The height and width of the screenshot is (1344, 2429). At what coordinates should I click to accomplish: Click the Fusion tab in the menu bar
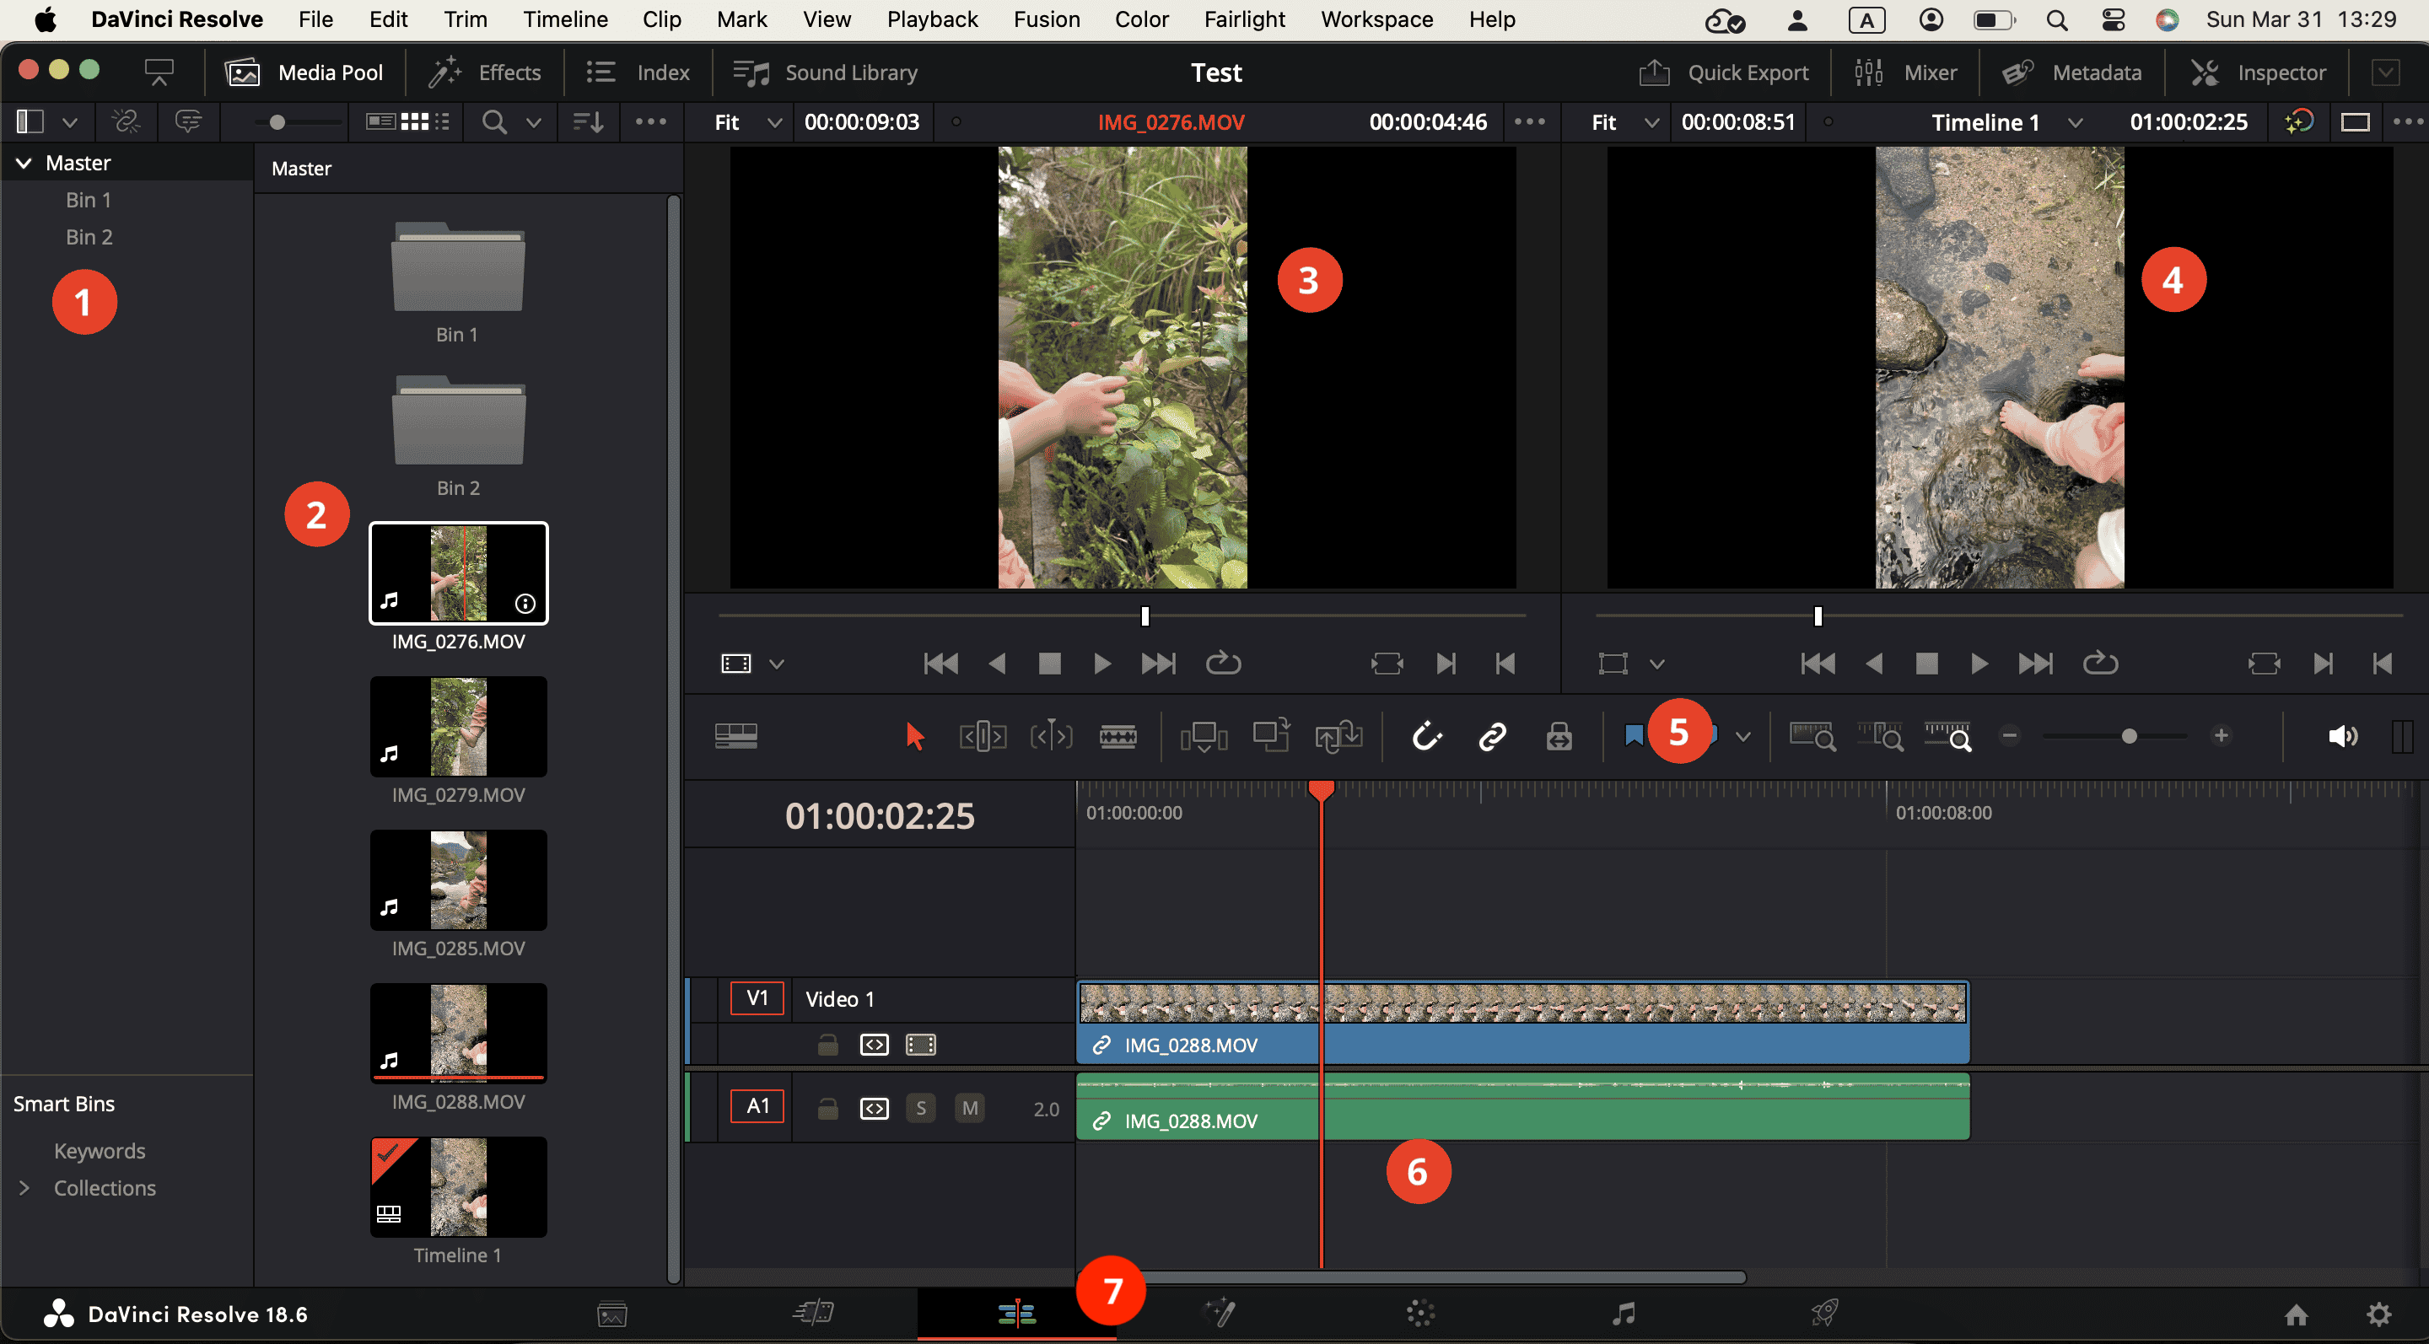[x=1046, y=20]
